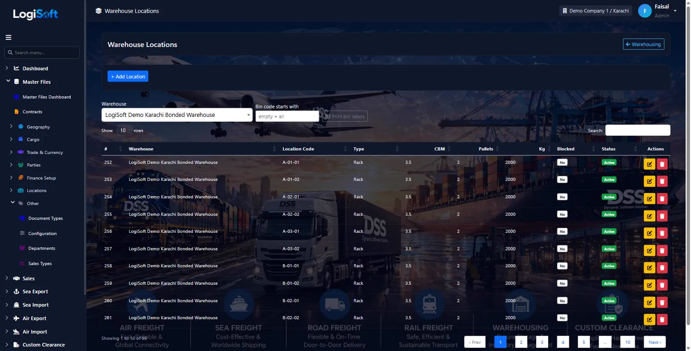
Task: Go back via the Warehousing button
Action: 644,44
